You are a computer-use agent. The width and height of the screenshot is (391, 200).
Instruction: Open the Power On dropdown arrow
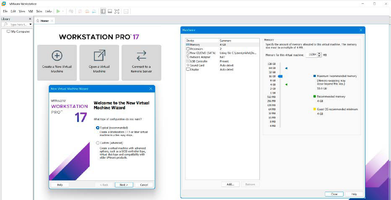(x=63, y=11)
